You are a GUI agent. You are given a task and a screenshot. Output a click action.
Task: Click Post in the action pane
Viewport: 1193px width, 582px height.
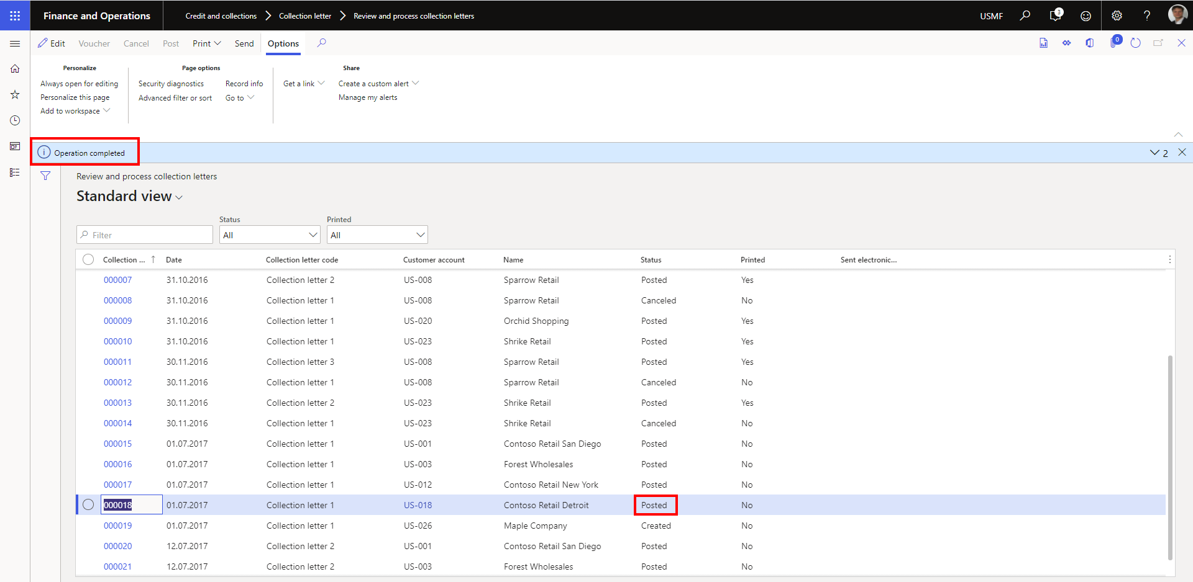point(171,43)
